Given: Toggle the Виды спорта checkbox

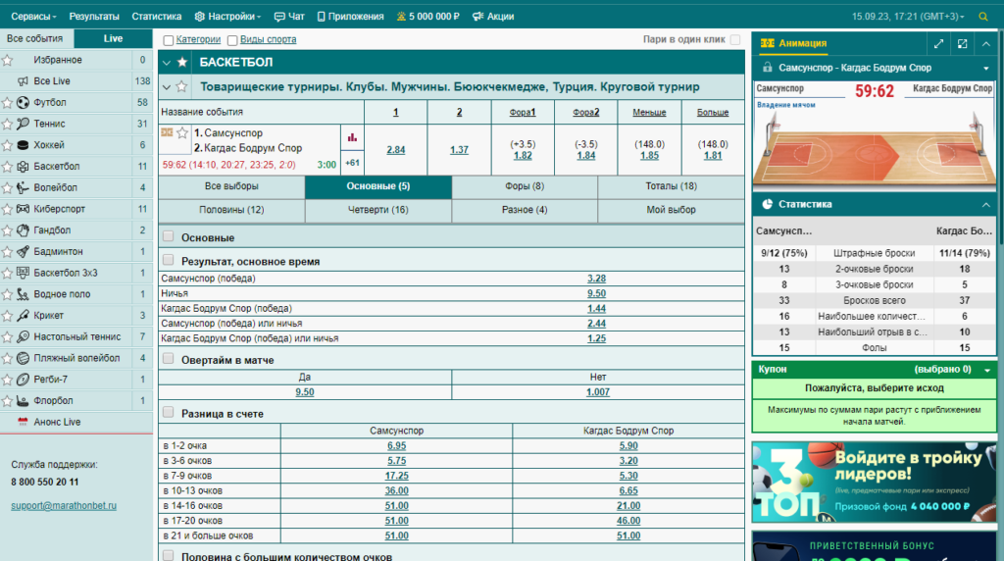Looking at the screenshot, I should pos(232,40).
